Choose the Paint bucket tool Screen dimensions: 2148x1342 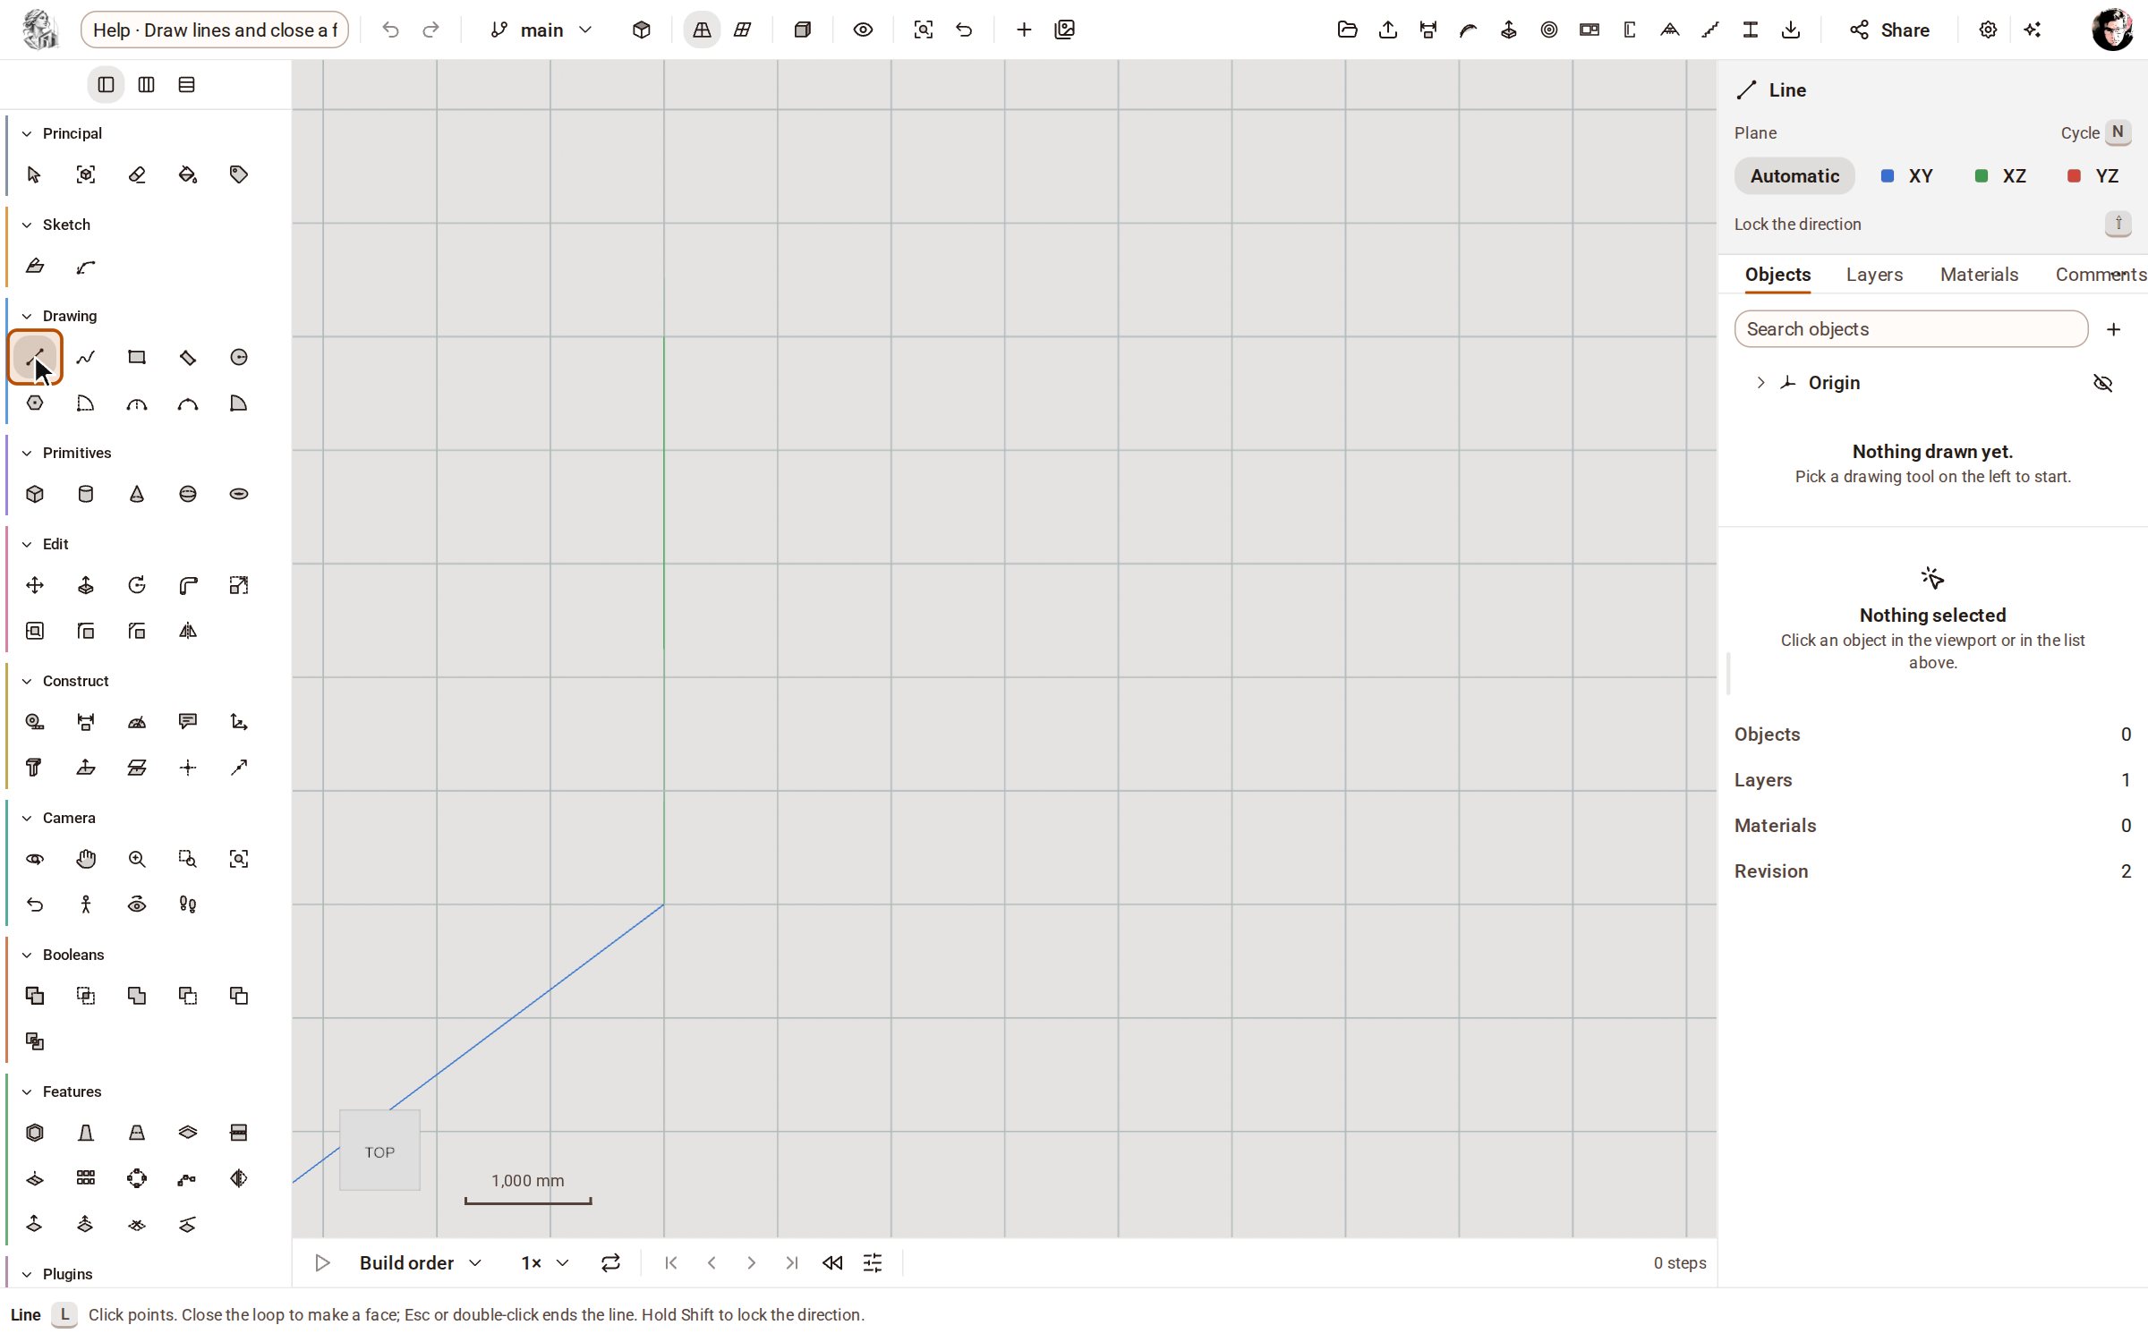(x=187, y=174)
